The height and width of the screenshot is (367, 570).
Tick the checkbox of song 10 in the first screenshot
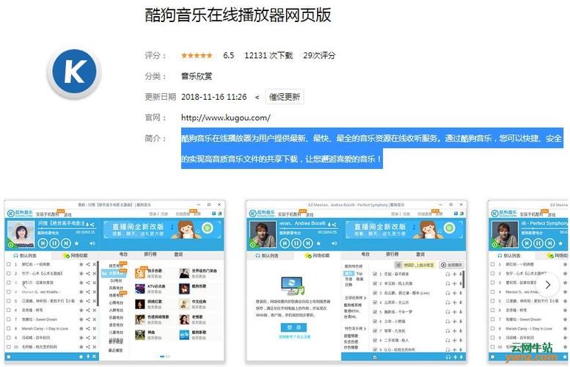pos(8,346)
